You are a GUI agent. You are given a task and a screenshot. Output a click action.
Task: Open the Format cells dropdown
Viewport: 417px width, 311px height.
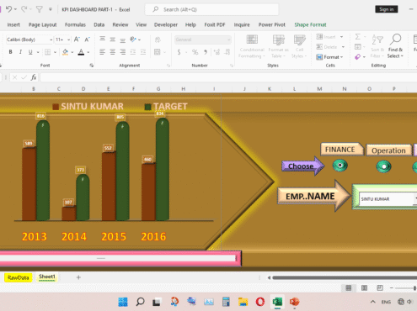329,57
